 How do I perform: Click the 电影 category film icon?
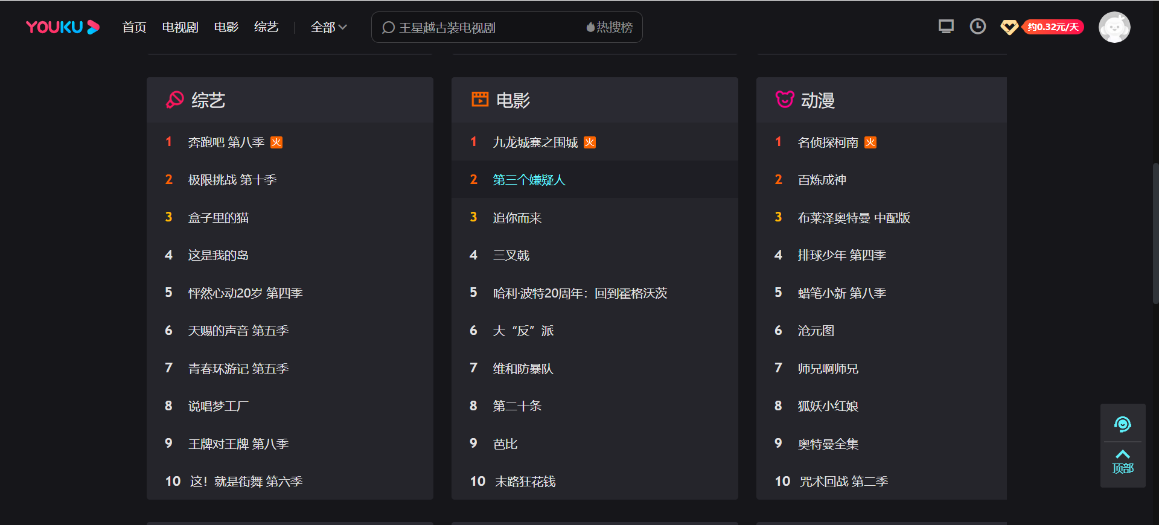[x=479, y=100]
